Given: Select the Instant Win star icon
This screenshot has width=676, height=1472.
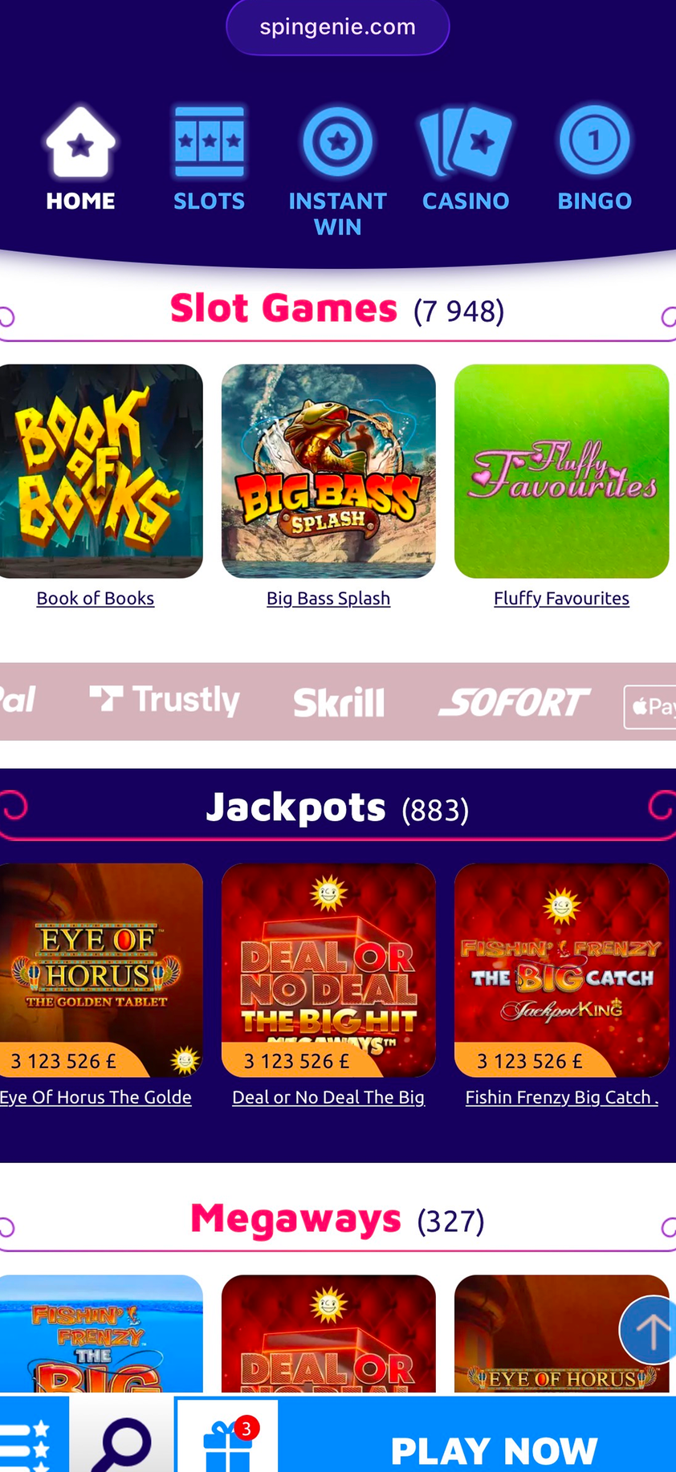Looking at the screenshot, I should 337,141.
